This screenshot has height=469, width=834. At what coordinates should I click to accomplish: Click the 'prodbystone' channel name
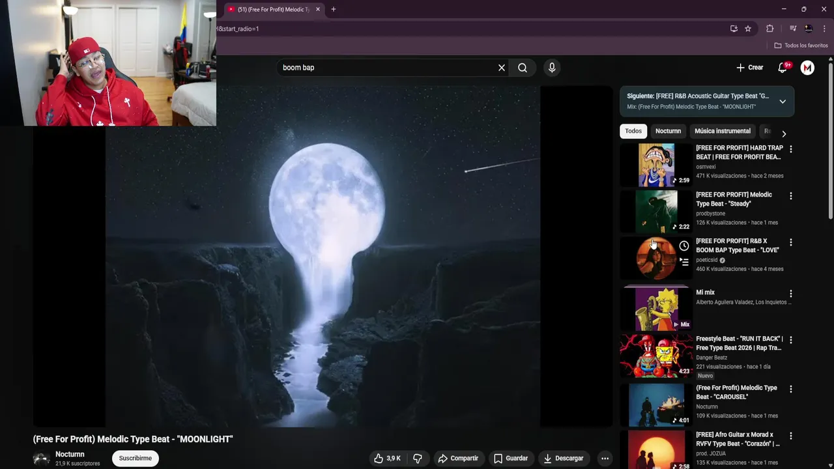click(x=710, y=214)
